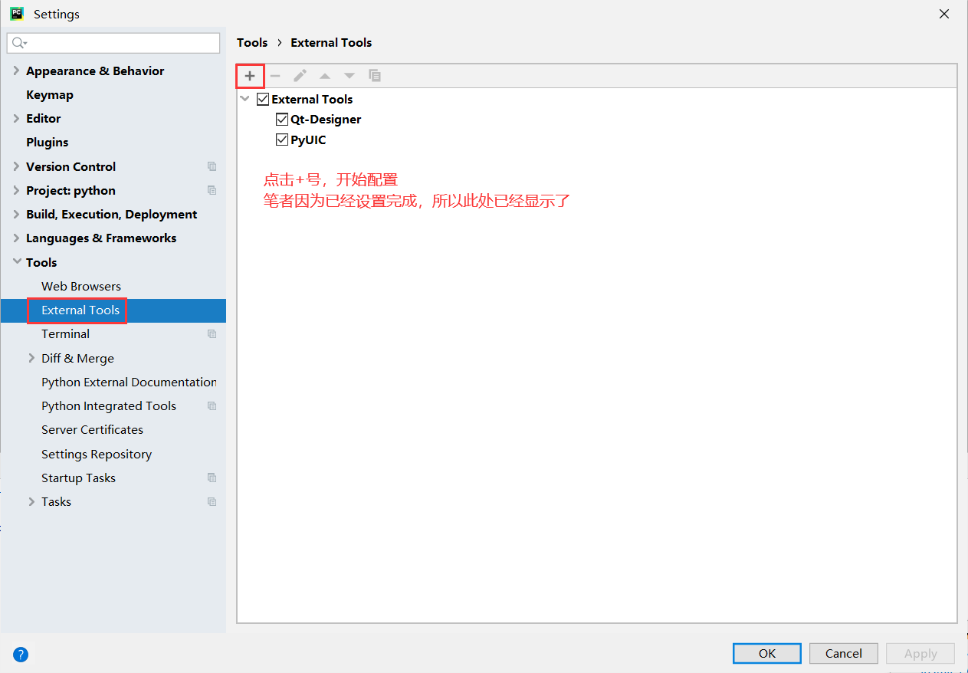968x673 pixels.
Task: Expand Version Control section
Action: point(17,166)
